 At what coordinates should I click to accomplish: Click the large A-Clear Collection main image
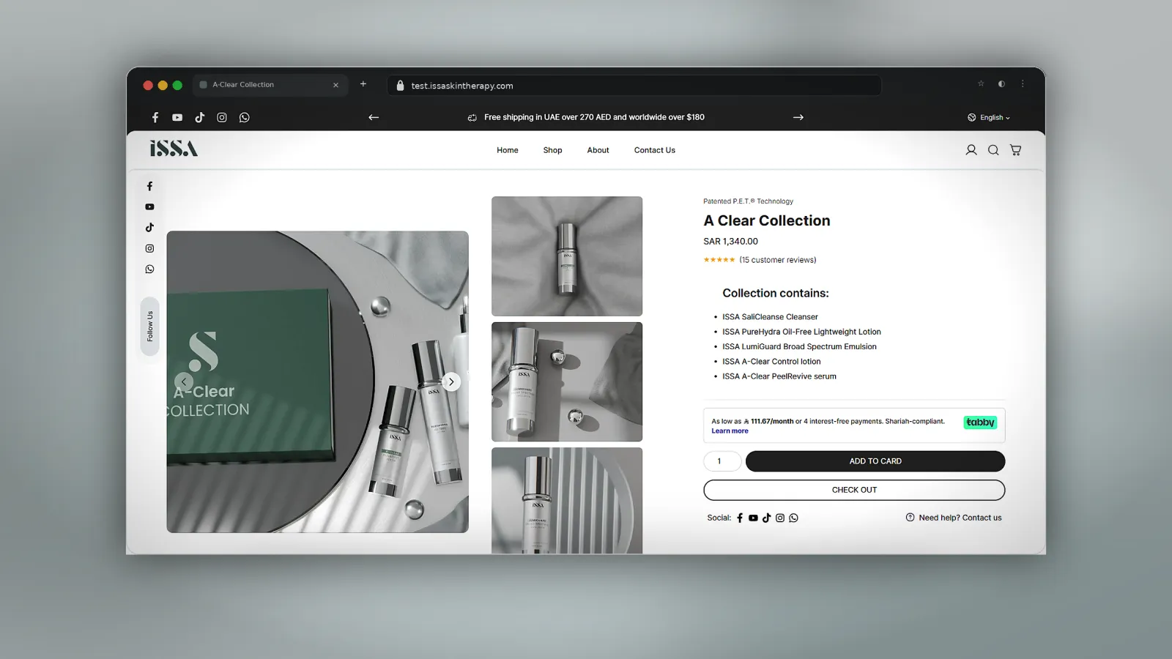coord(317,381)
